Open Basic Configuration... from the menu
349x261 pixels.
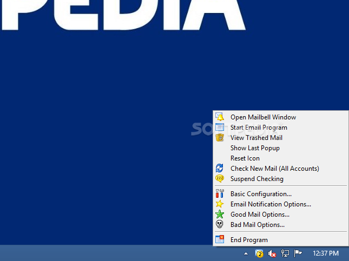click(x=281, y=194)
